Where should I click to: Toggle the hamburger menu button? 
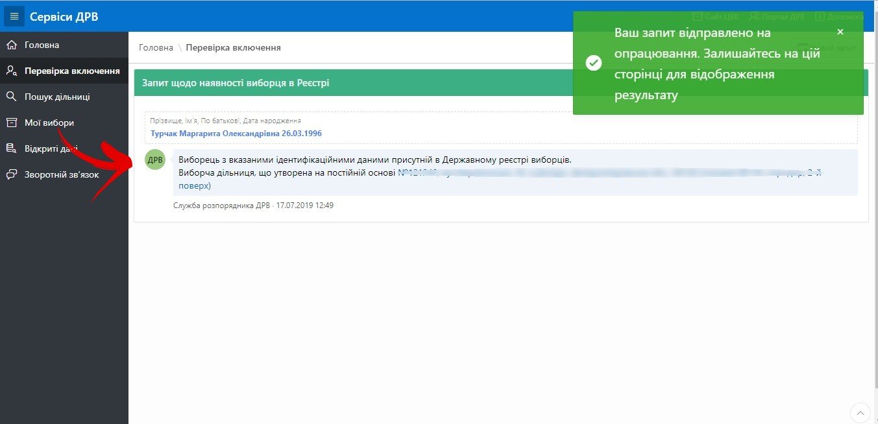14,16
